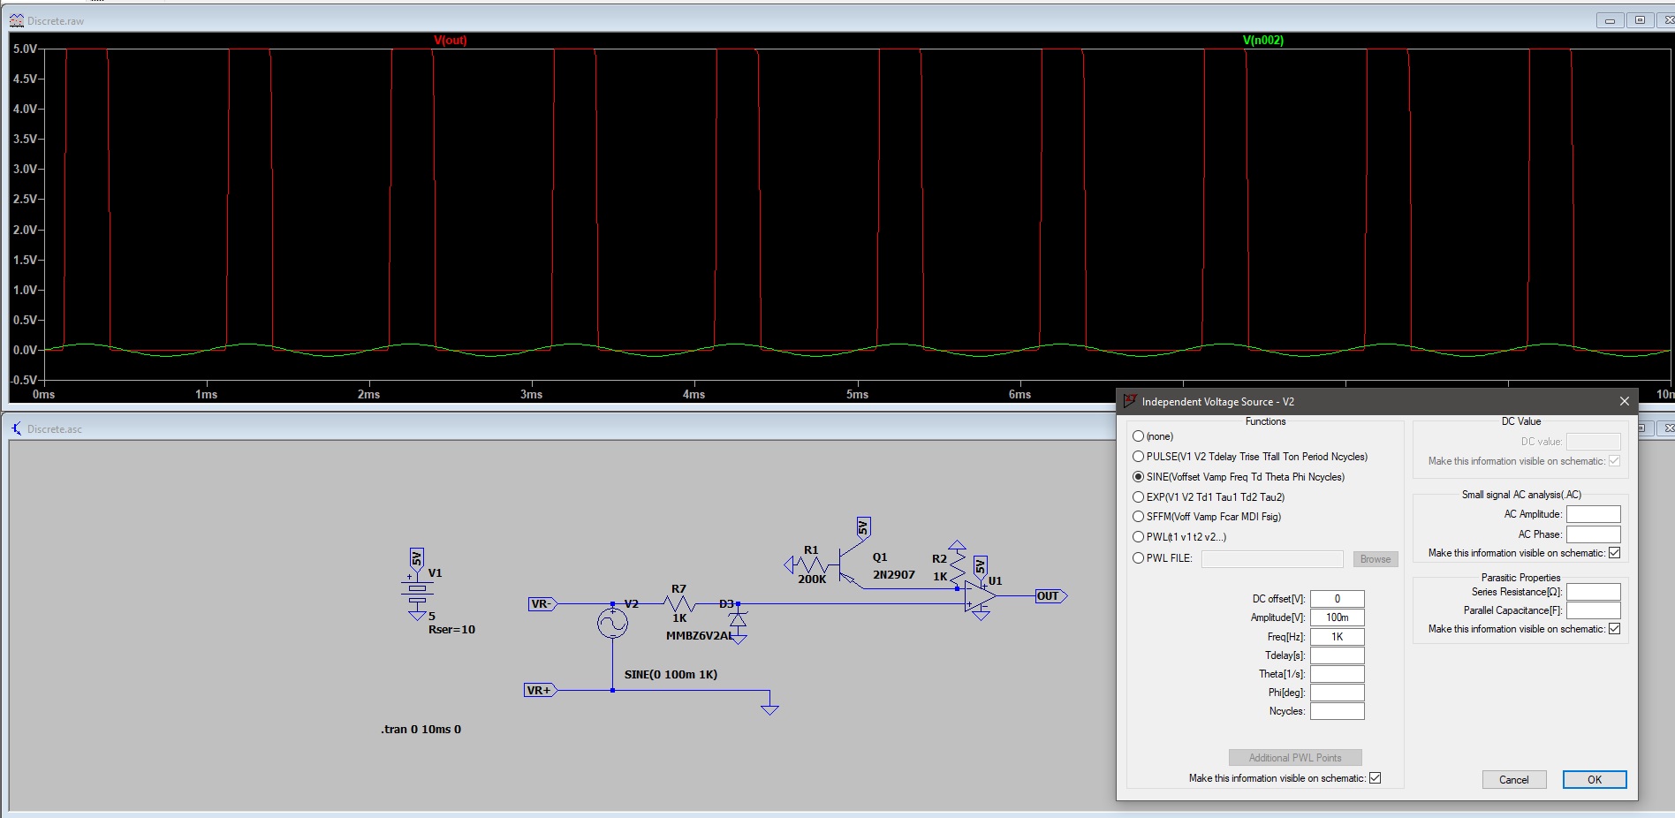Viewport: 1675px width, 818px height.
Task: Toggle AC analysis visible on schematic checkbox
Action: 1614,553
